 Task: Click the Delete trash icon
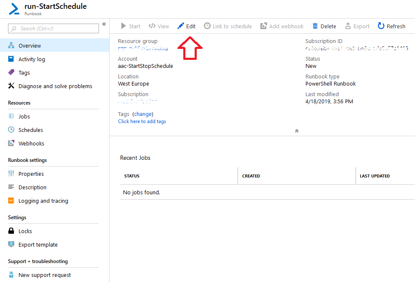pos(315,26)
